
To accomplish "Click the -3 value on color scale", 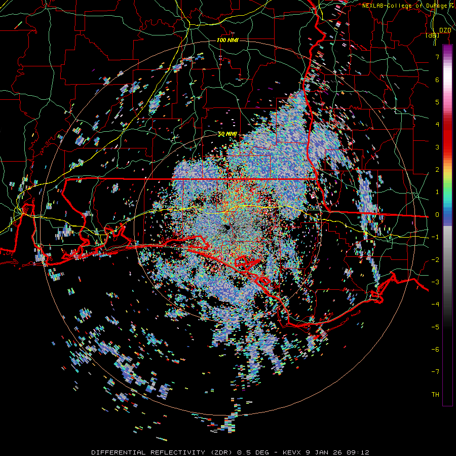I will click(435, 282).
